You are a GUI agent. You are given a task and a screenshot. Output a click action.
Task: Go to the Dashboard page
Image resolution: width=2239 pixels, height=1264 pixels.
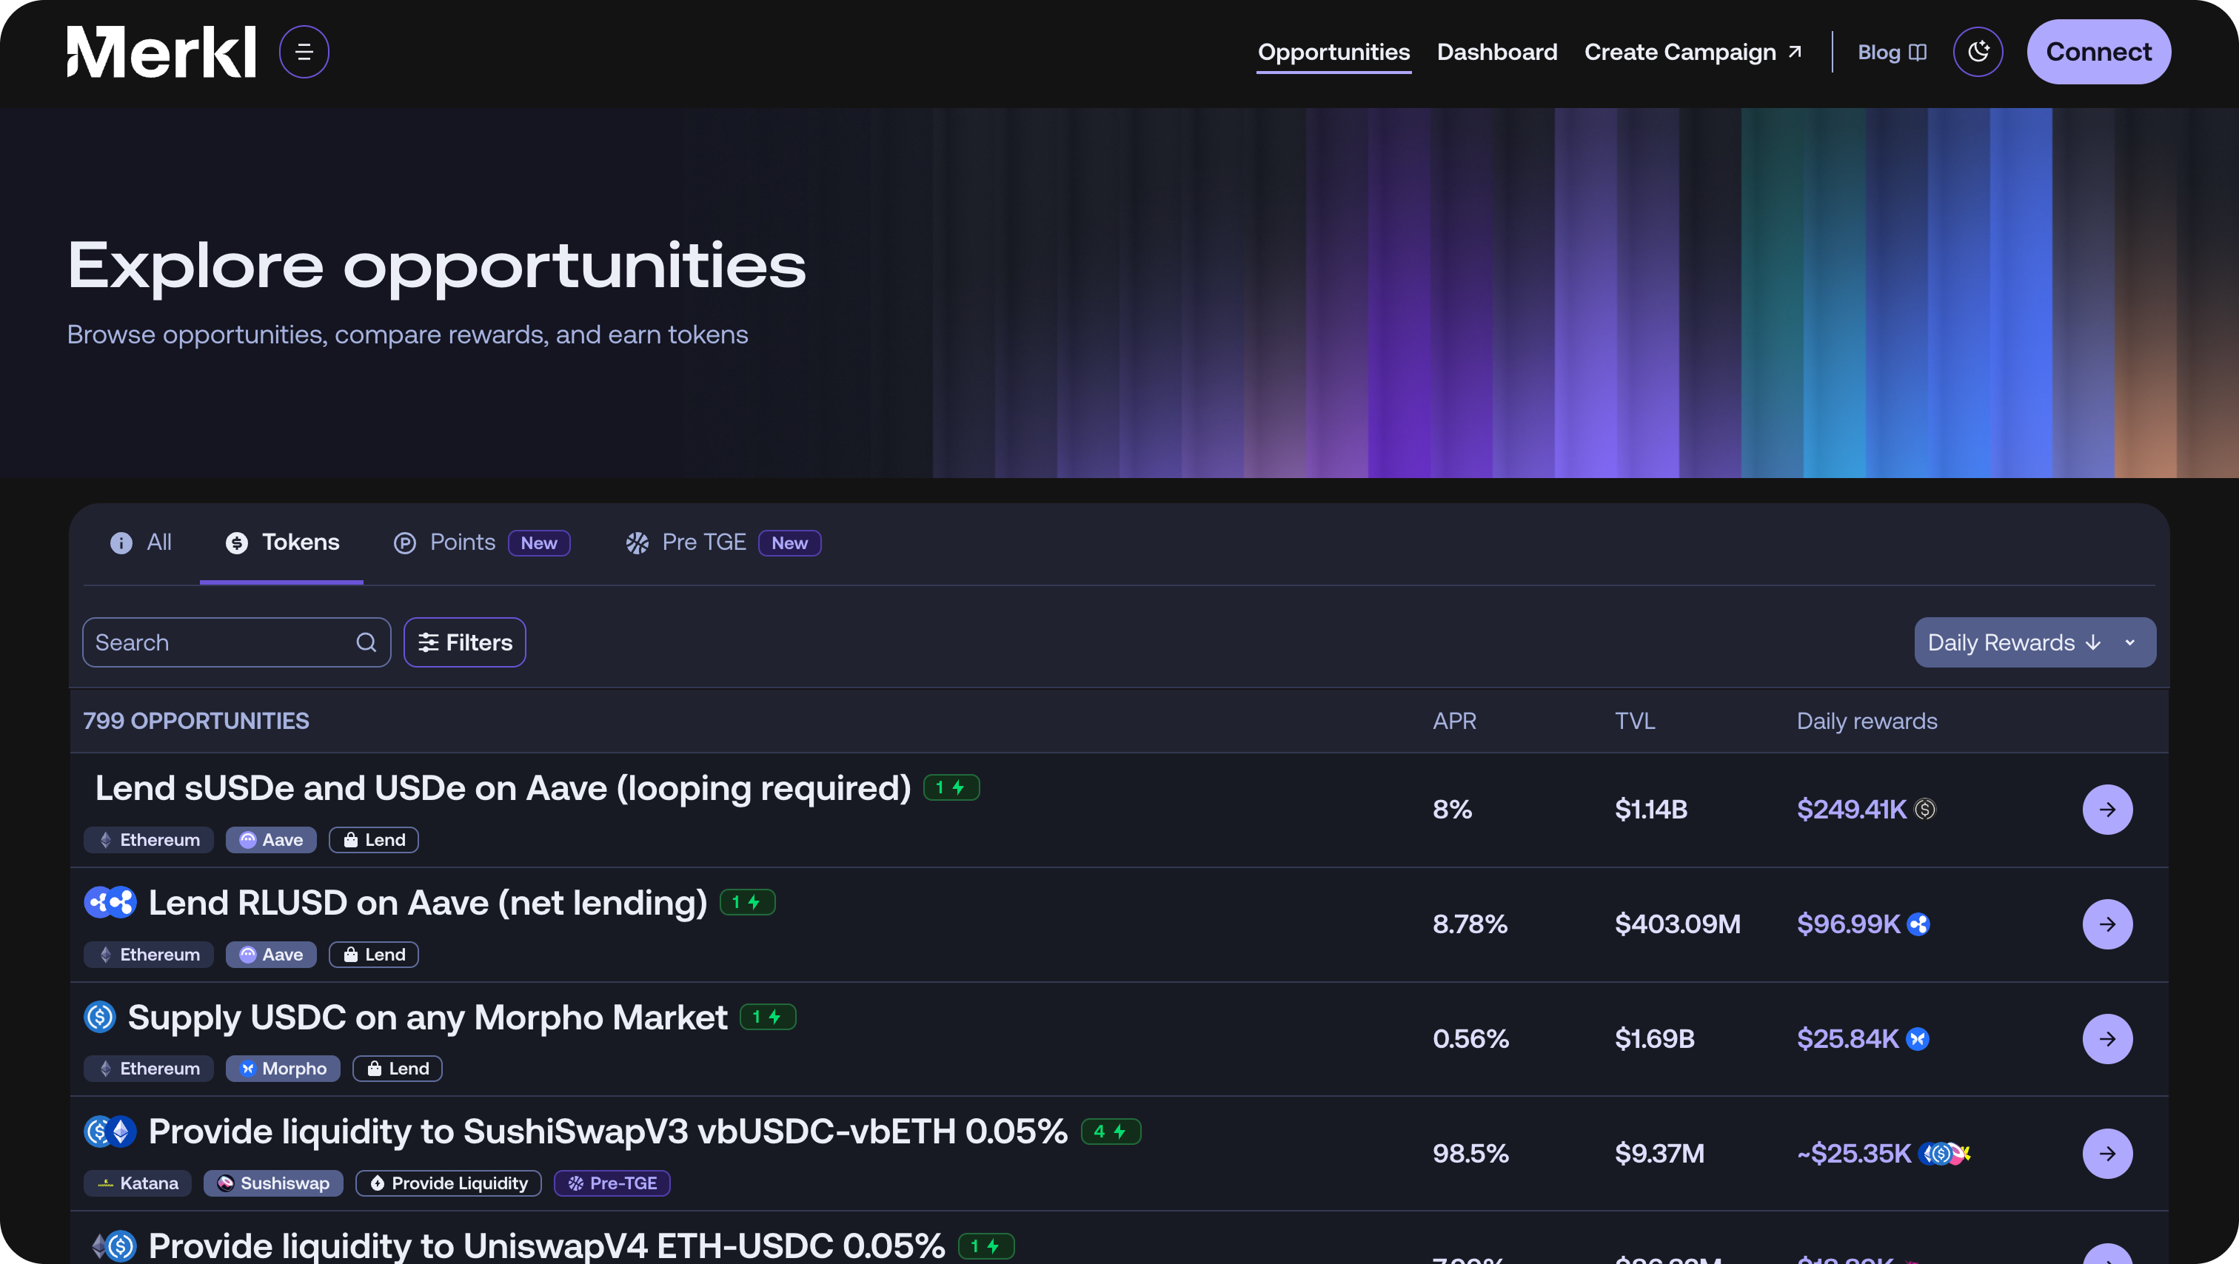(x=1496, y=52)
